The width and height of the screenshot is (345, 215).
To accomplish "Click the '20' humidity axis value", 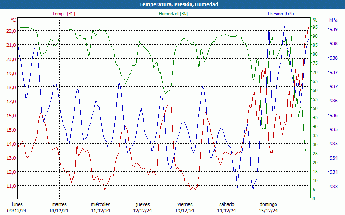I will pyautogui.click(x=315, y=163).
